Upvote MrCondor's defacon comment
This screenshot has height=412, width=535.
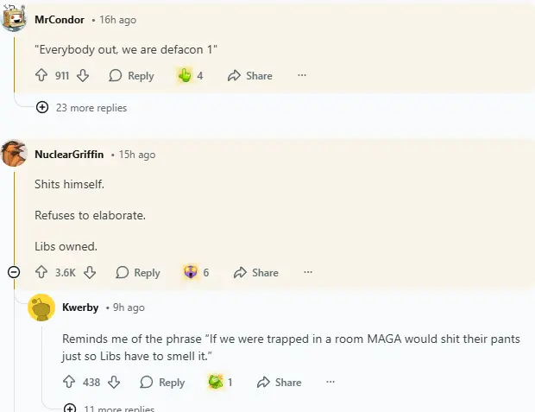41,76
